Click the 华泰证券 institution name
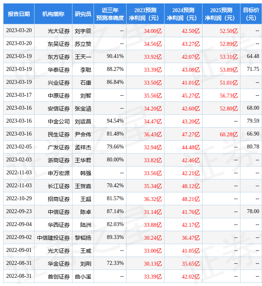Image resolution: width=262 pixels, height=286 pixels. pyautogui.click(x=59, y=69)
